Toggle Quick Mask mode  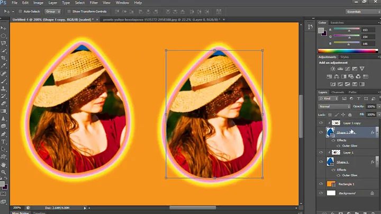(x=3, y=194)
